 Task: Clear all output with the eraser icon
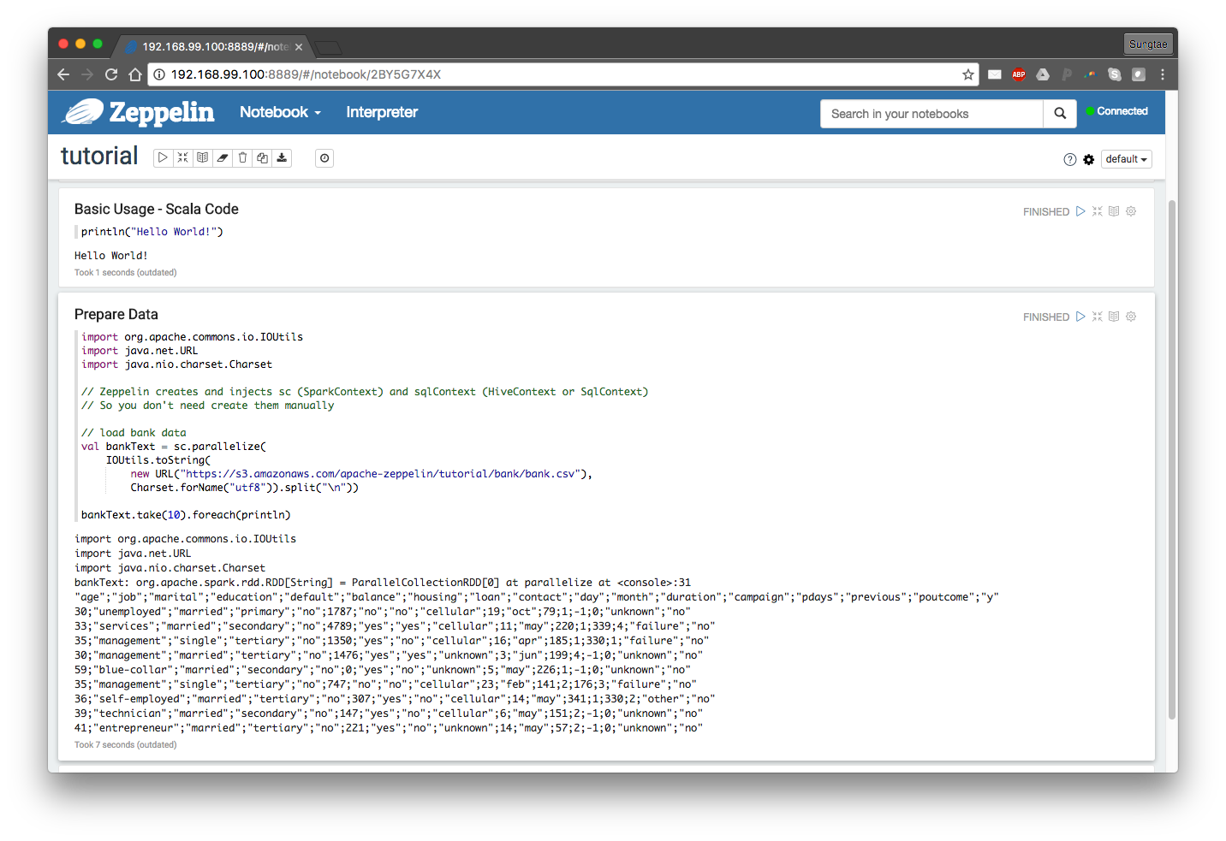click(x=223, y=158)
